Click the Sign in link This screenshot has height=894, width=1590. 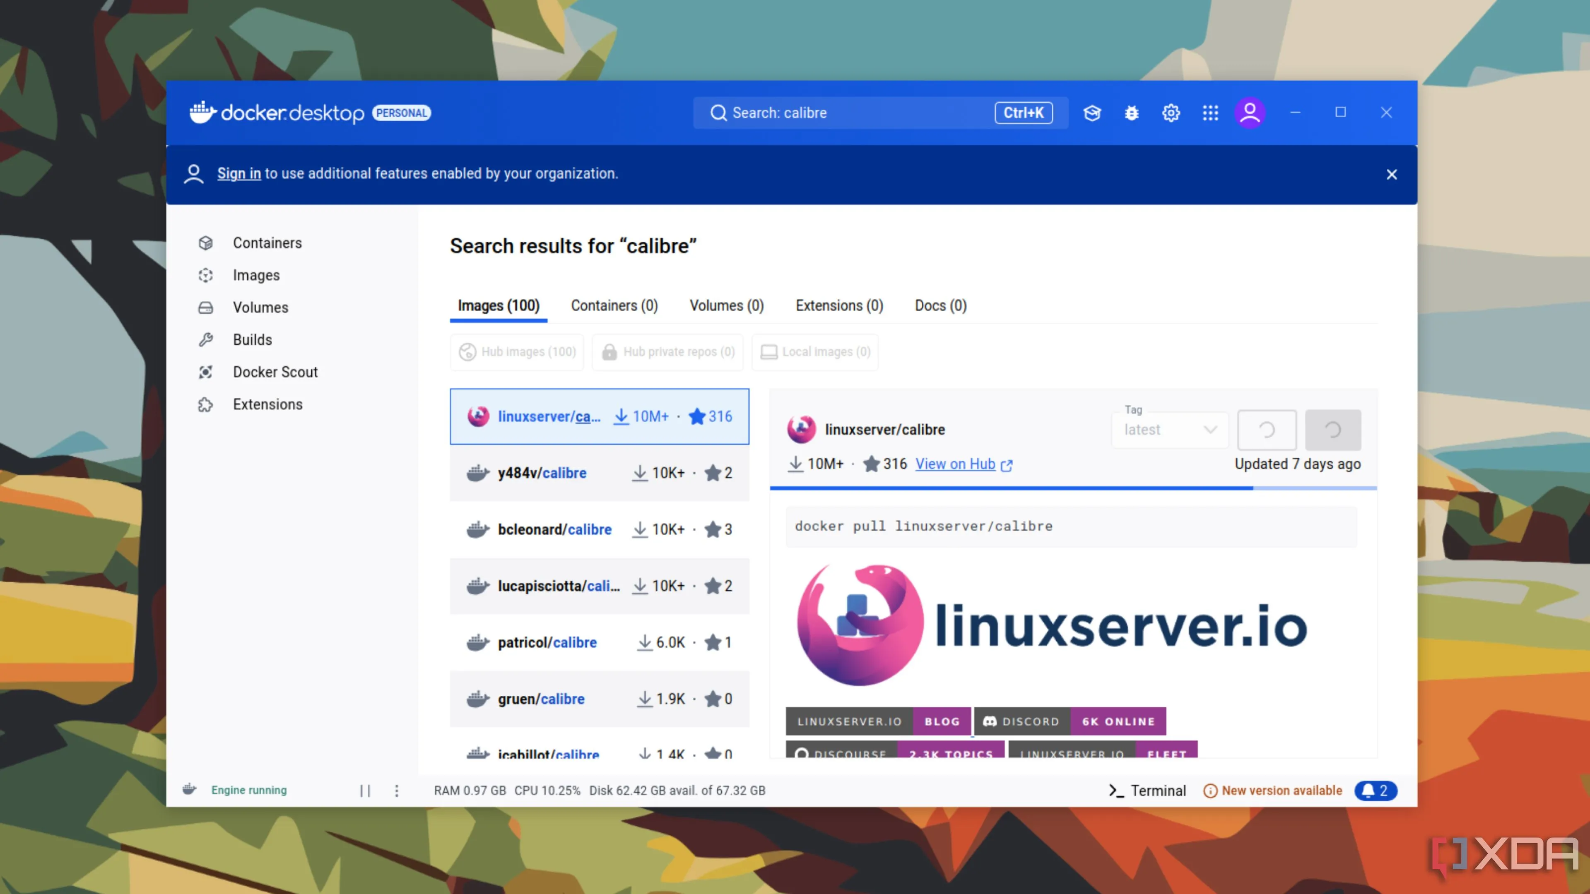[239, 173]
